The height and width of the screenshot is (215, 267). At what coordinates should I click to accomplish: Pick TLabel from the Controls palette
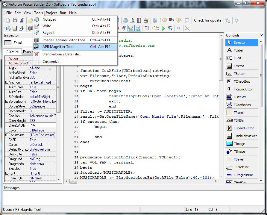tap(242, 50)
